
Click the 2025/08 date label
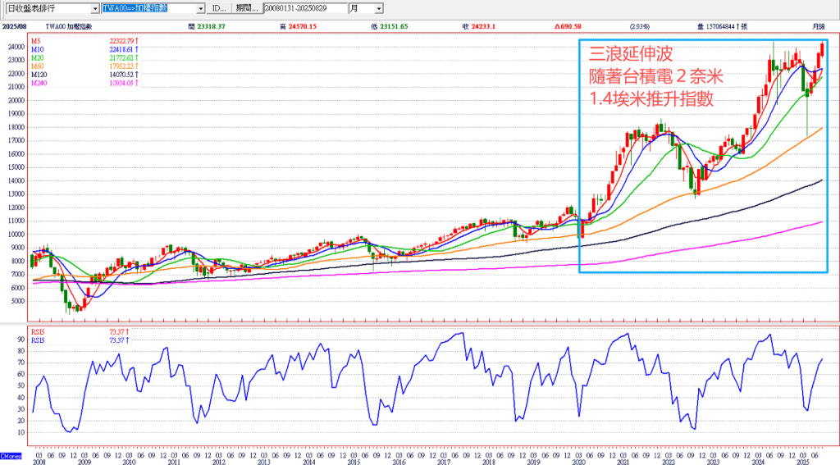coord(12,27)
